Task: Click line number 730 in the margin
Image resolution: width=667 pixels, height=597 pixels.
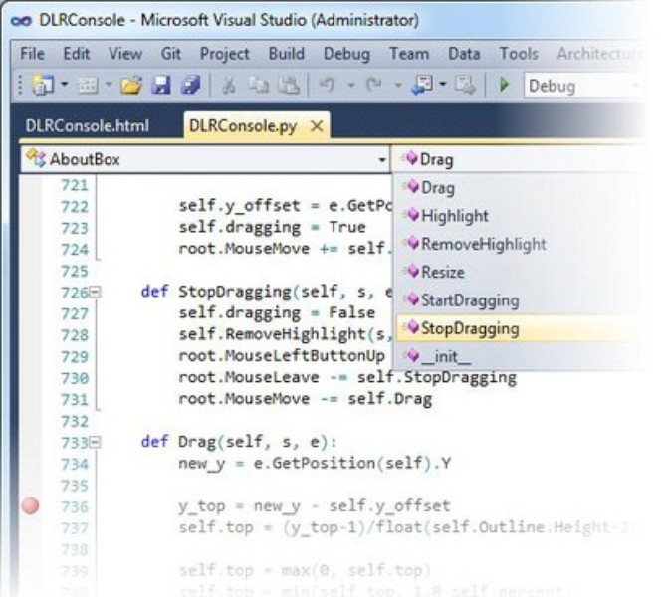Action: click(x=75, y=378)
